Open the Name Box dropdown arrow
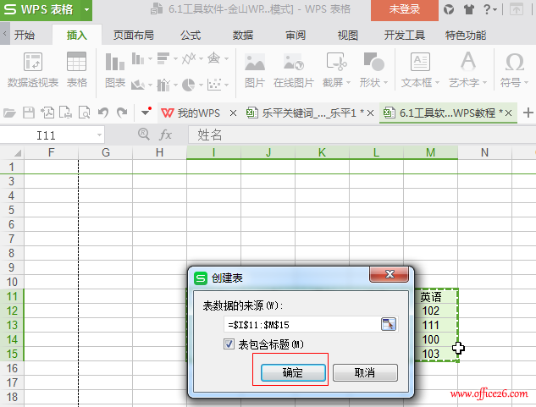This screenshot has width=536, height=407. [x=99, y=135]
